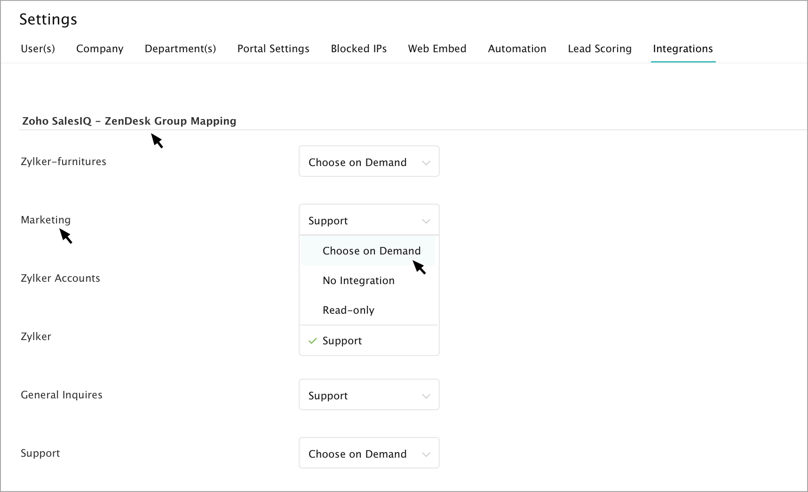
Task: View the Blocked IPs tab
Action: 358,48
